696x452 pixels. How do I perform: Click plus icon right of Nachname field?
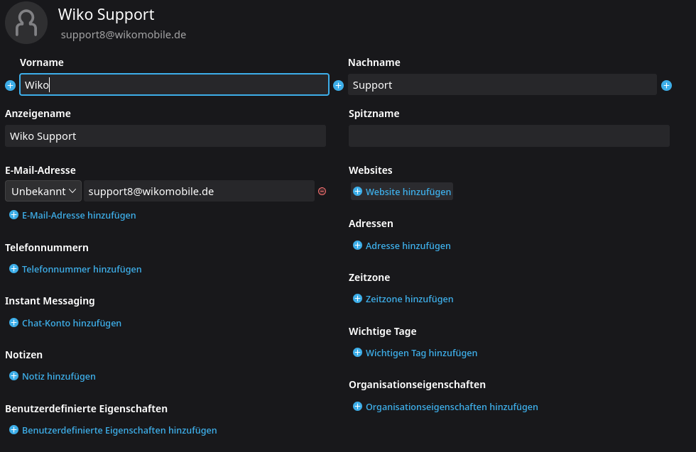666,85
